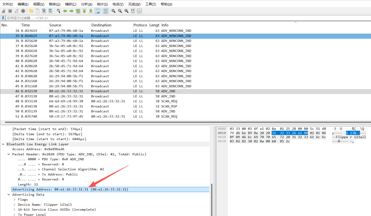
Task: Toggle packet list colorization button
Action: pyautogui.click(x=105, y=11)
